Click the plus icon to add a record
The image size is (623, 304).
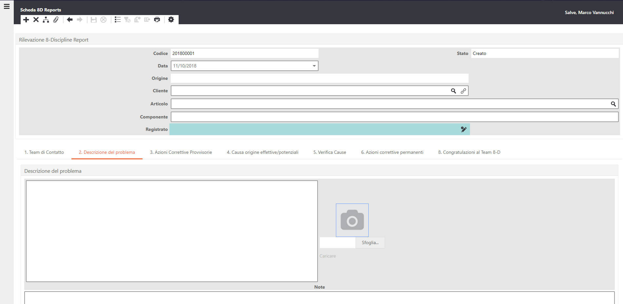(26, 20)
